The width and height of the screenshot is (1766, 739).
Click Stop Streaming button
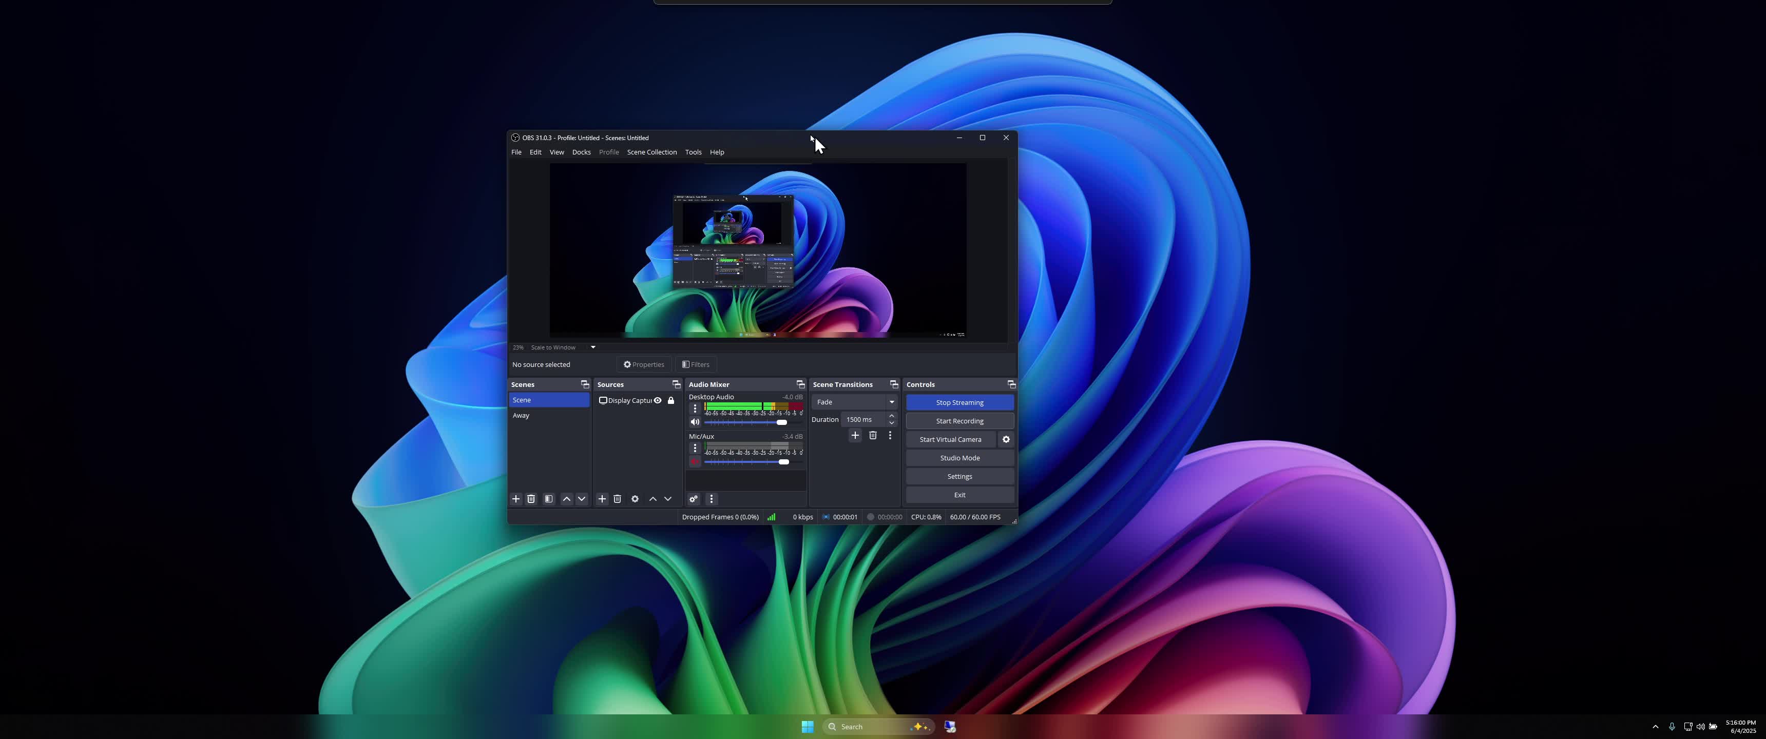click(960, 402)
